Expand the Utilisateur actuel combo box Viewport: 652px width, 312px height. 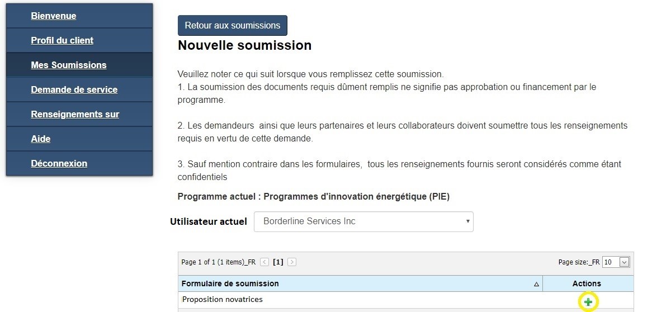point(363,221)
